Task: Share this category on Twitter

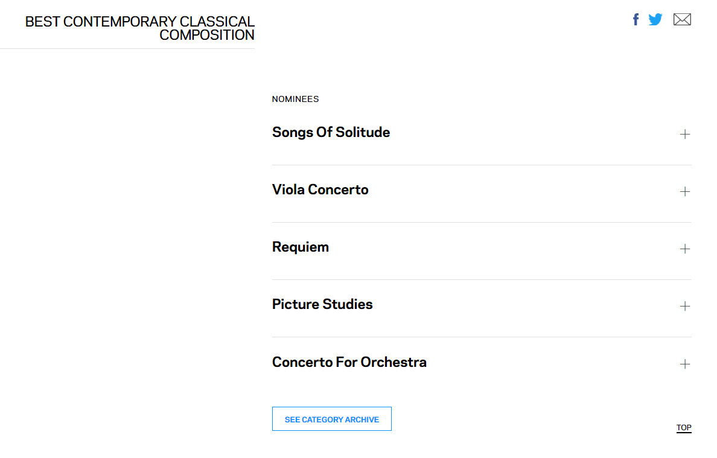Action: [655, 19]
